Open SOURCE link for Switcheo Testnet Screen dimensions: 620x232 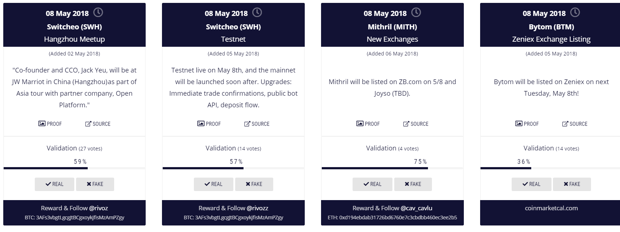257,124
